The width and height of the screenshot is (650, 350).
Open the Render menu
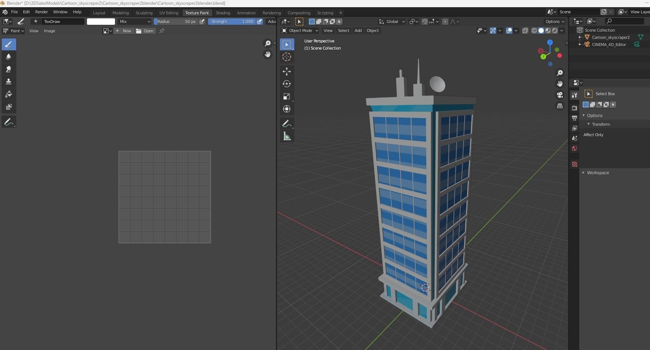(41, 12)
